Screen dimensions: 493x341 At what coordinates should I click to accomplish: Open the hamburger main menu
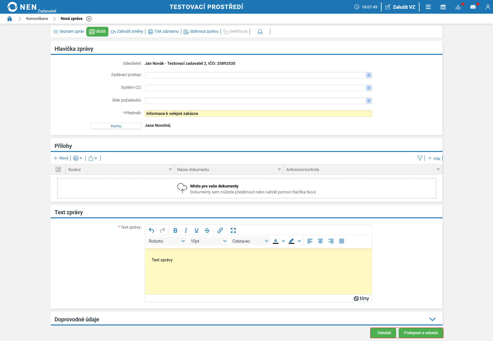[428, 7]
